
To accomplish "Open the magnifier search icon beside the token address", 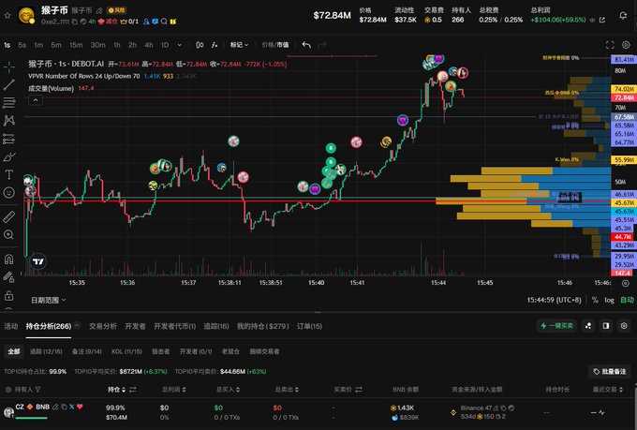I will (x=164, y=22).
